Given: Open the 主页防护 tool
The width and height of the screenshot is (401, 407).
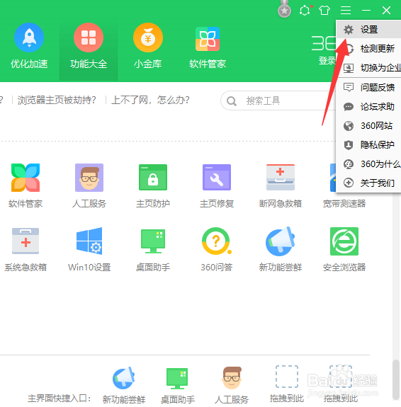Looking at the screenshot, I should (x=153, y=185).
